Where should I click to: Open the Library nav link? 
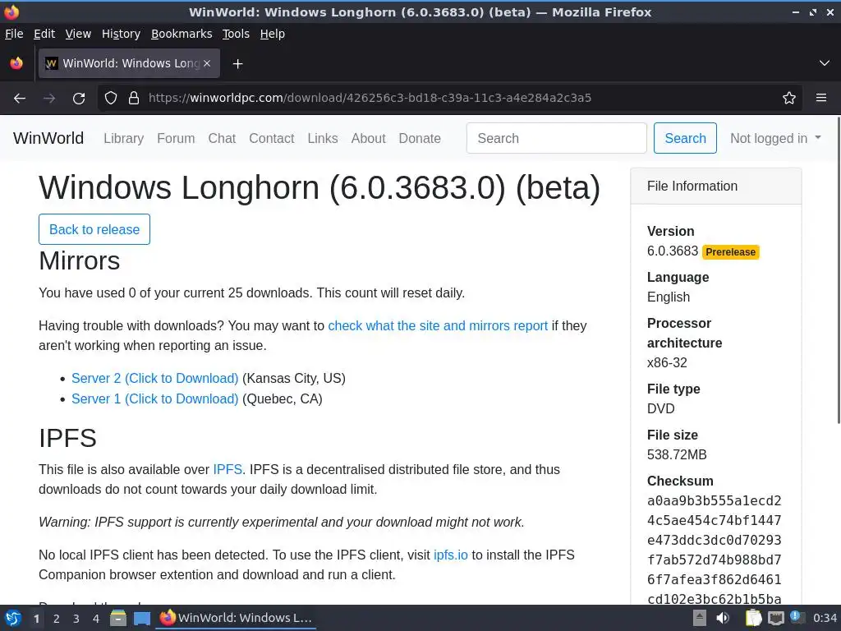124,138
